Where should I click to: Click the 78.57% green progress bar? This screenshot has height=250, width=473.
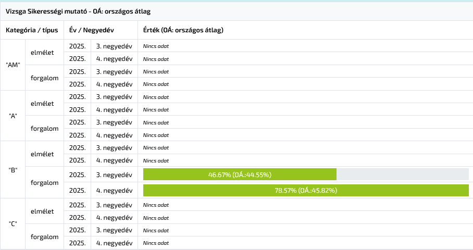pyautogui.click(x=306, y=191)
